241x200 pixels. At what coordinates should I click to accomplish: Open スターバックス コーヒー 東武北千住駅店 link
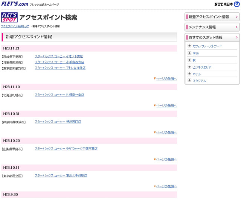(x=61, y=175)
